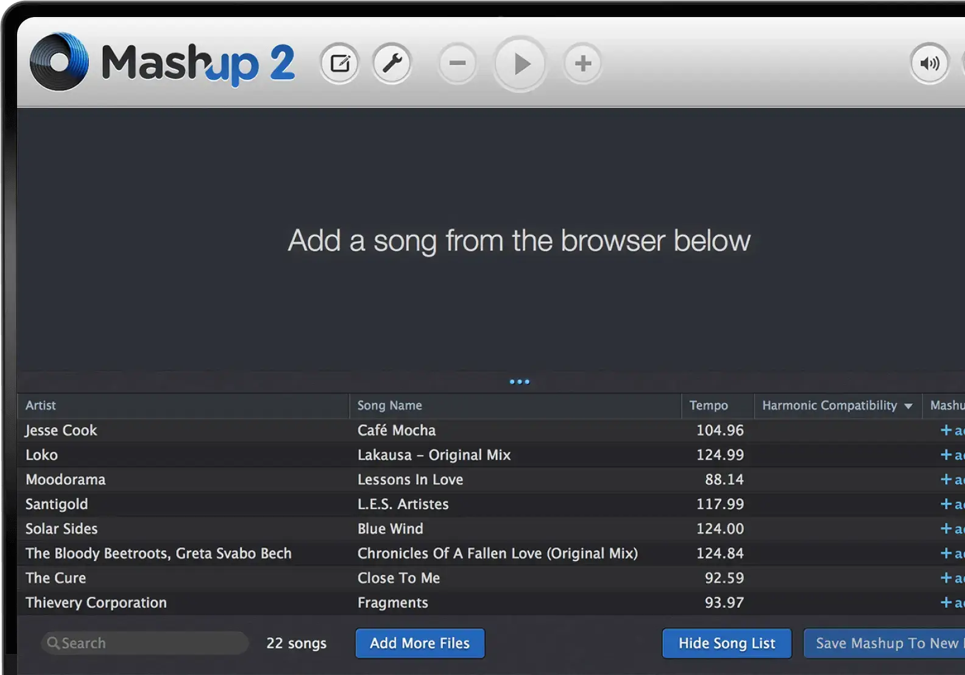This screenshot has height=675, width=965.
Task: Select The Bloody Beetroots, Greta Svabo Bech
Action: pyautogui.click(x=158, y=553)
